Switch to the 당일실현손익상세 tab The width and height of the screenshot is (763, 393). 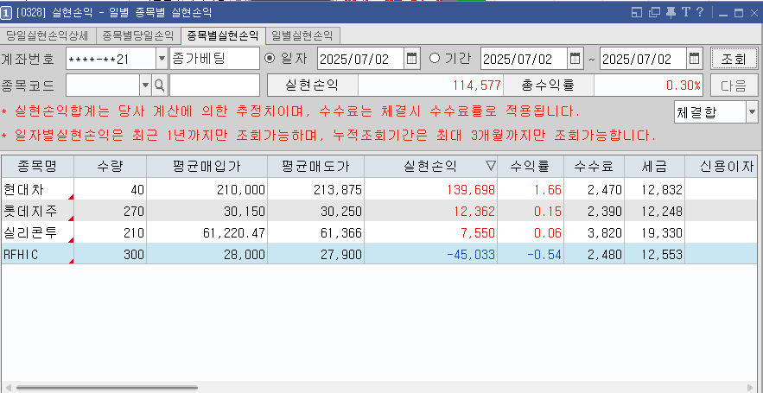(48, 35)
